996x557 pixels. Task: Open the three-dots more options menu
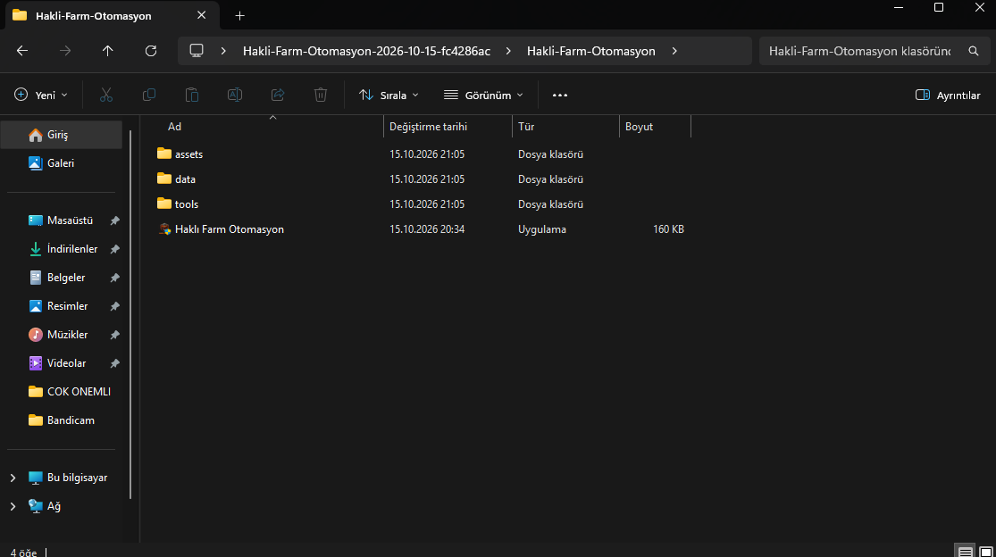(559, 96)
